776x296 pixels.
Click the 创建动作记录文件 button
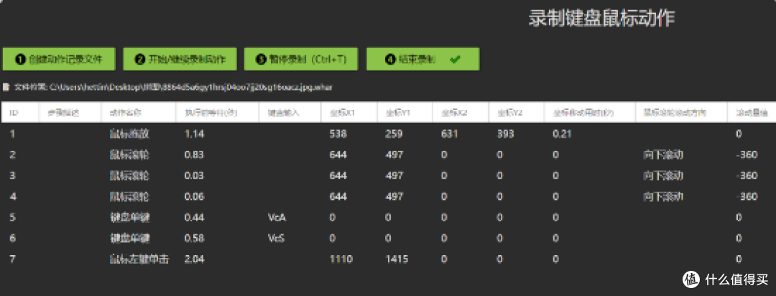pyautogui.click(x=59, y=60)
